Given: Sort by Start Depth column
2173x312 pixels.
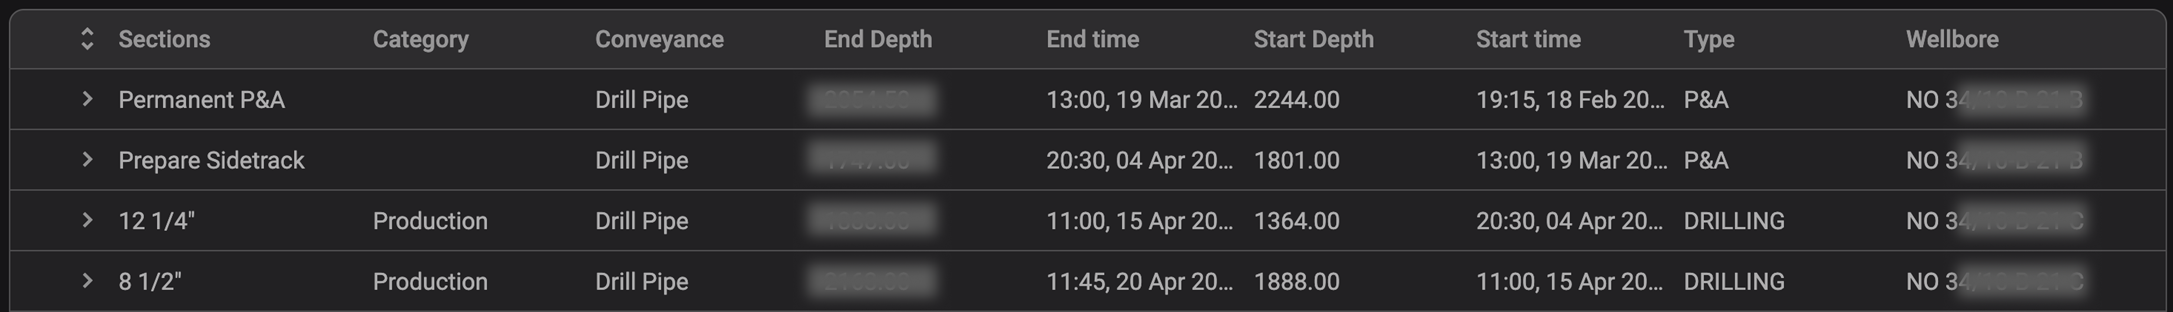Looking at the screenshot, I should pos(1313,39).
